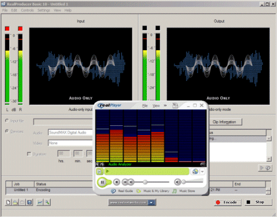Viewport: 277px width, 217px height.
Task: Switch to previous visualization in RealPlayer
Action: pyautogui.click(x=97, y=165)
